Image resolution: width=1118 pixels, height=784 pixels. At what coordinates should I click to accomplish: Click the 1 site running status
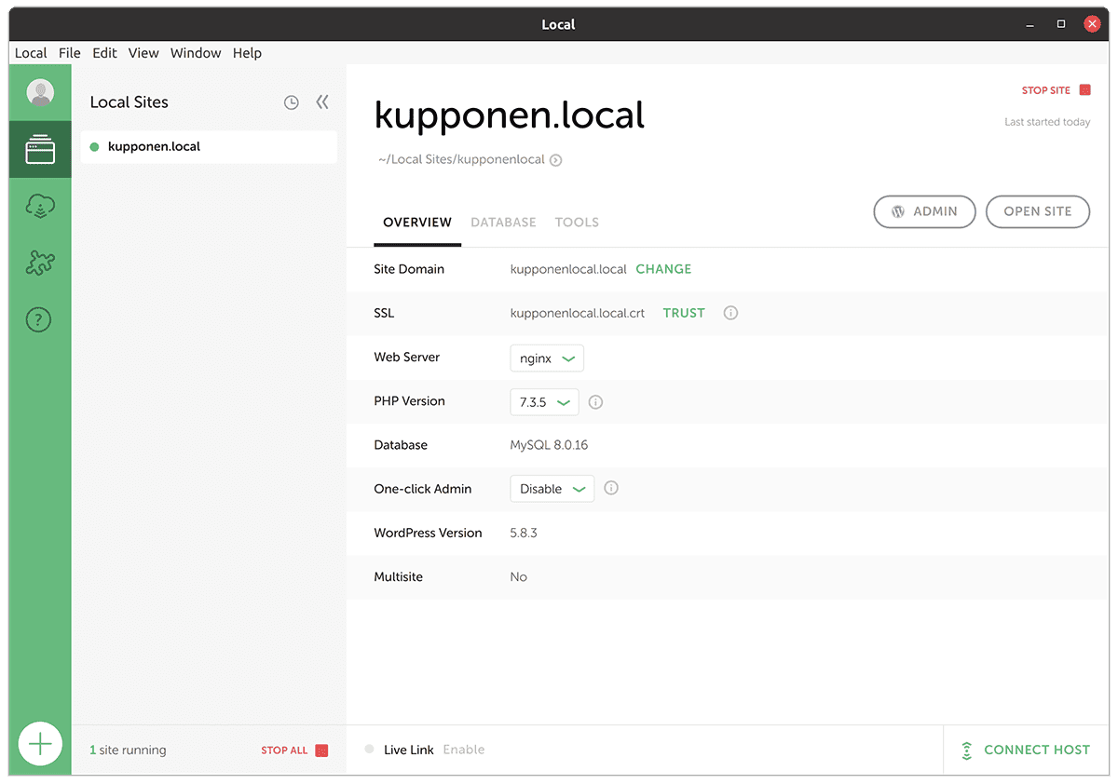[x=128, y=750]
